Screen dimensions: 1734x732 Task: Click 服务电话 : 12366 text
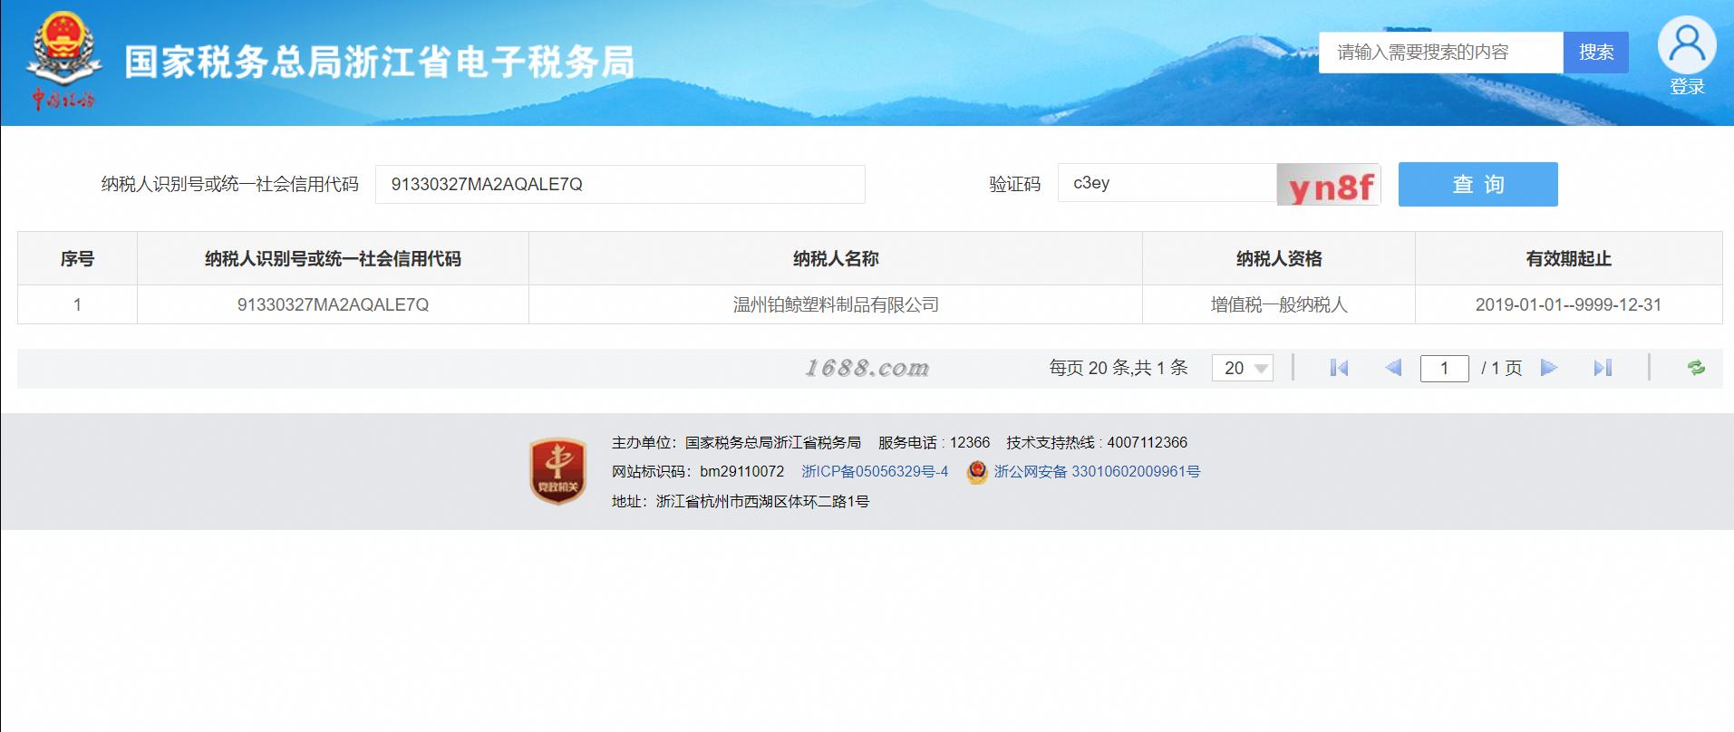point(934,443)
